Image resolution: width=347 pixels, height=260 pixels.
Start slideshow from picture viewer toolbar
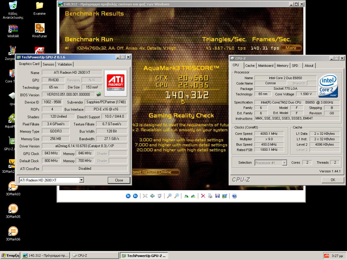pos(160,196)
